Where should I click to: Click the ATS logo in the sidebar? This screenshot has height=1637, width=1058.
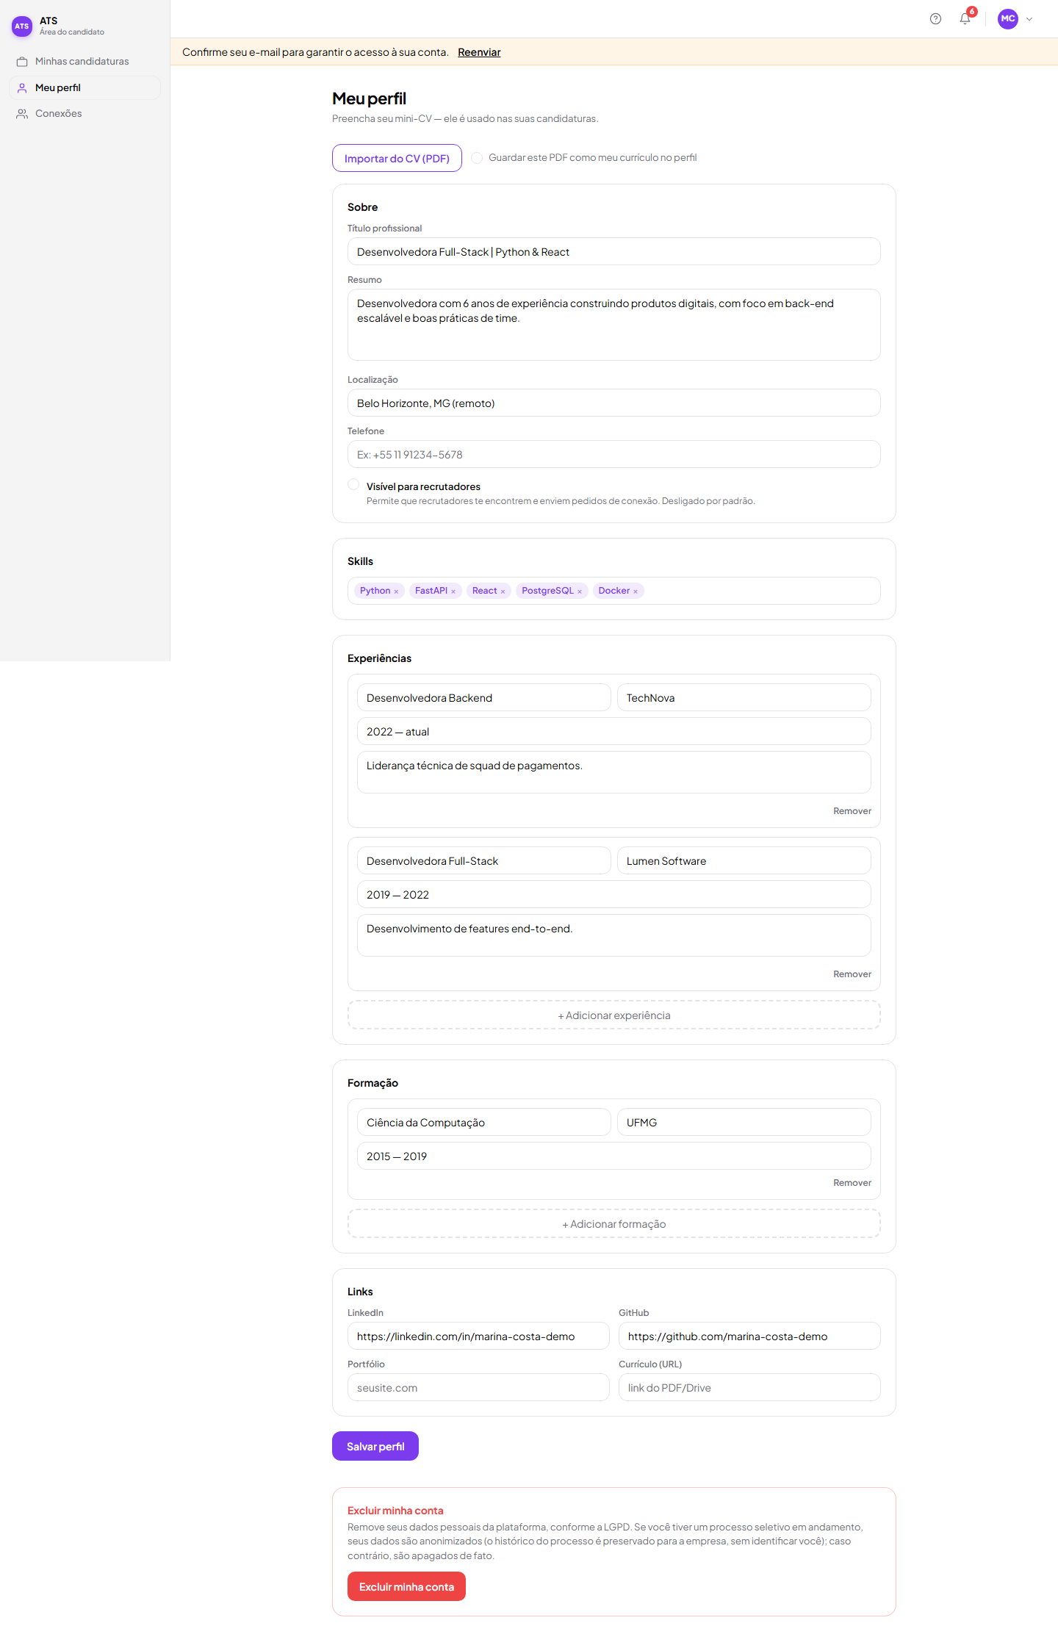click(x=22, y=26)
